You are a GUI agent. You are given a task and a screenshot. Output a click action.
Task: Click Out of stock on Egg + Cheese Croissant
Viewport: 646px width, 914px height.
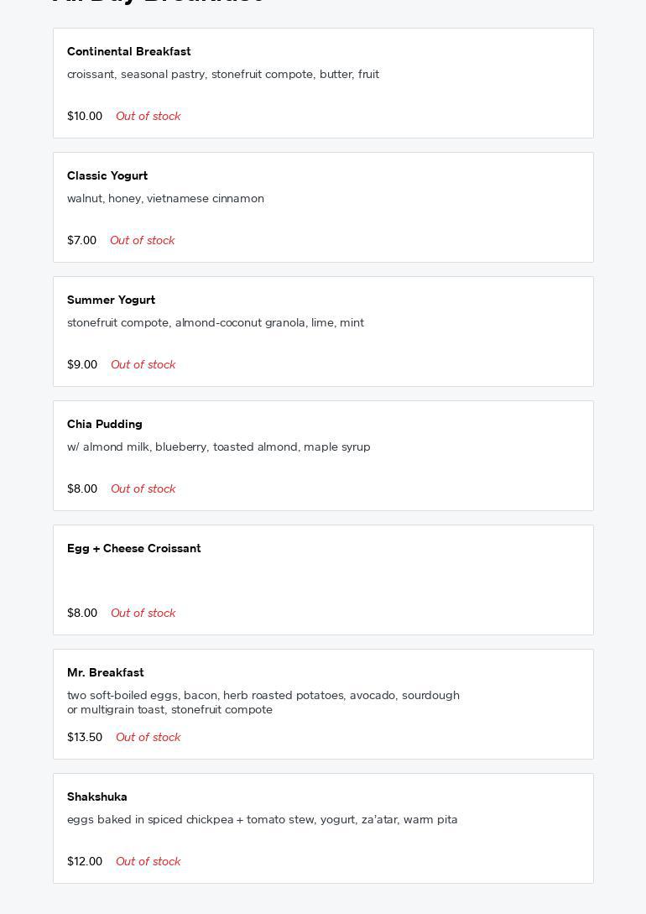(x=143, y=613)
